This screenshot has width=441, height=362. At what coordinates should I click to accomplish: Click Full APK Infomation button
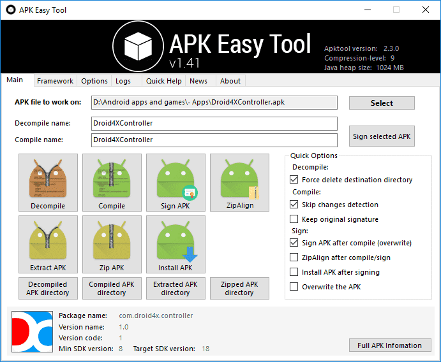(390, 345)
